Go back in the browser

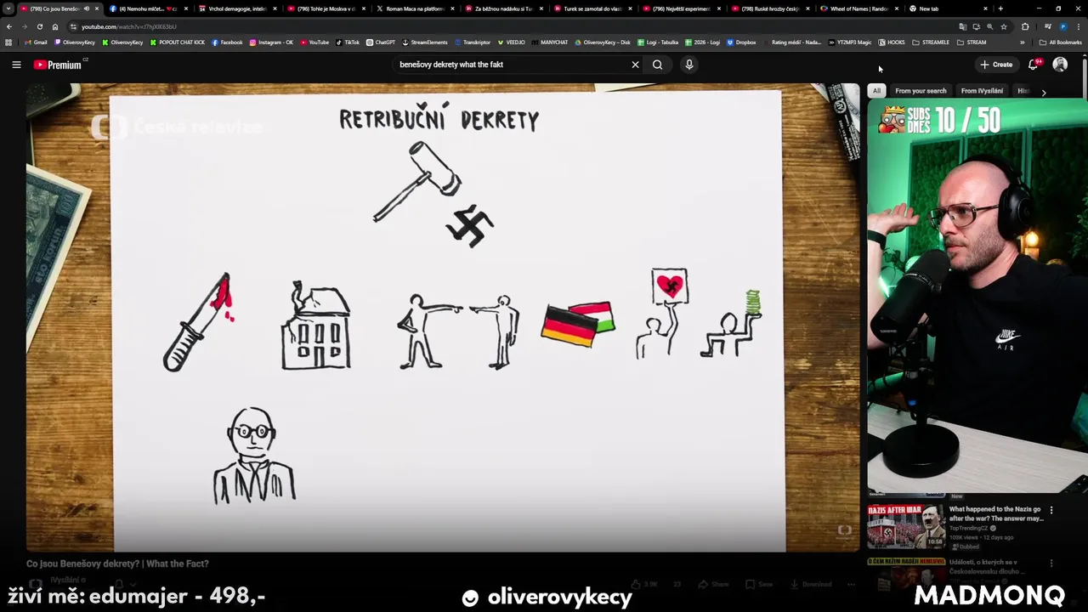[x=9, y=26]
